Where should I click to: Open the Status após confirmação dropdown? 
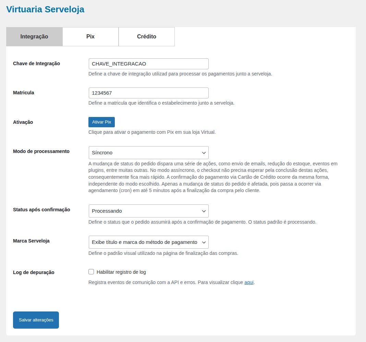pos(149,211)
